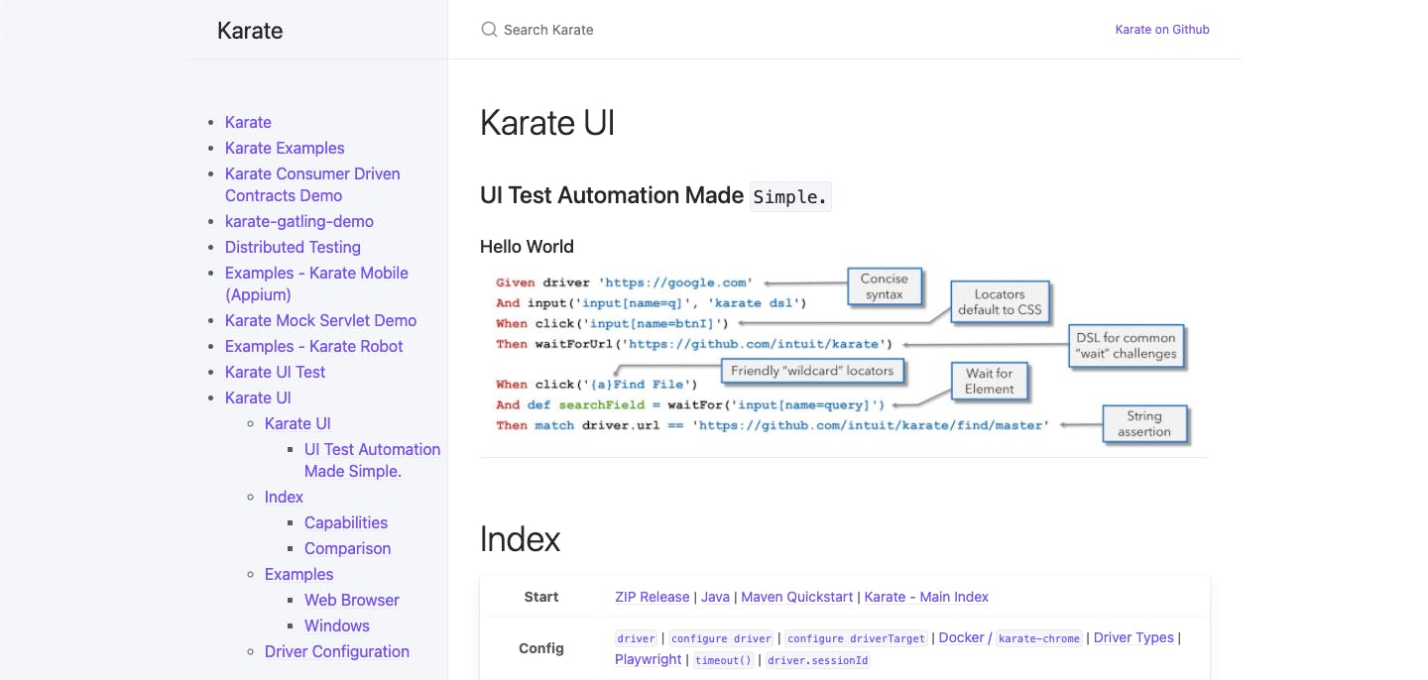Navigate to Web Browser examples
The image size is (1428, 680).
pyautogui.click(x=351, y=600)
